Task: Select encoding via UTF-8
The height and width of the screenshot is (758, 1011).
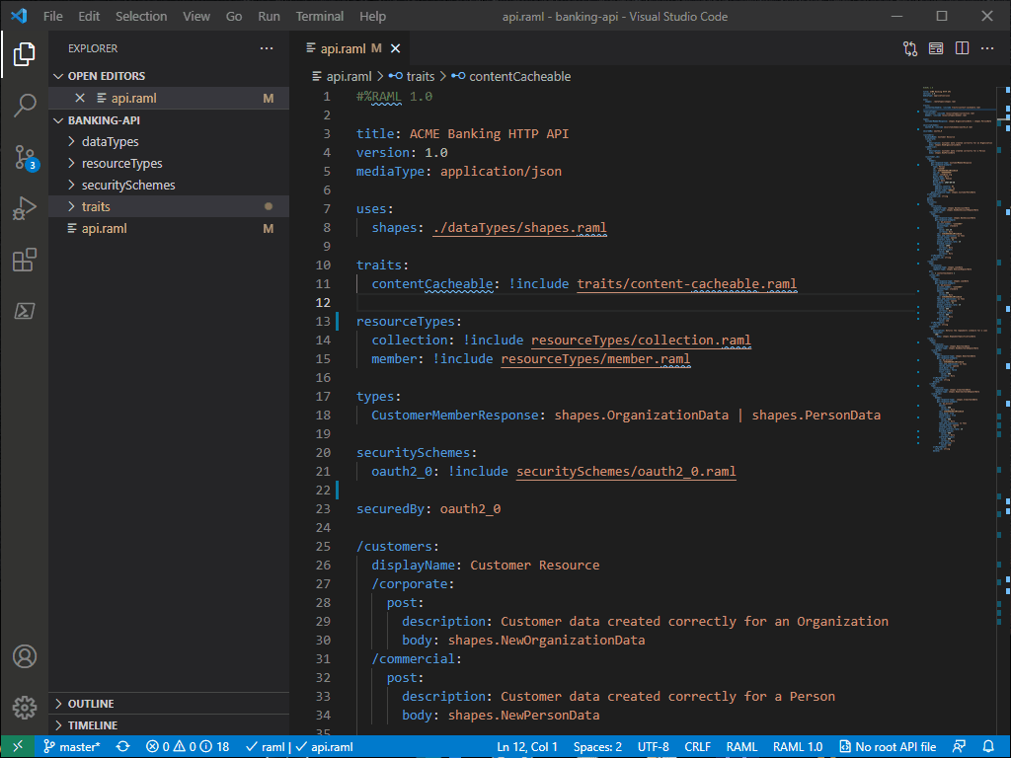Action: click(x=654, y=746)
